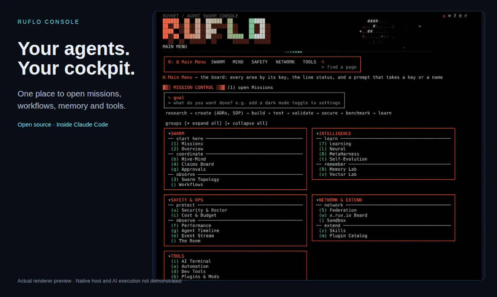
Task: Open (u) Security & Doctor entry
Action: (199, 210)
